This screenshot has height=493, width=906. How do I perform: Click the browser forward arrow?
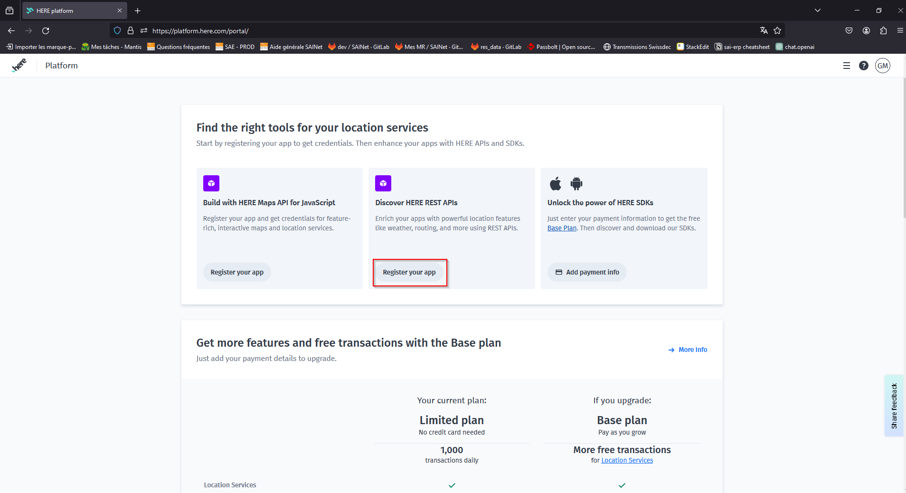(x=28, y=31)
